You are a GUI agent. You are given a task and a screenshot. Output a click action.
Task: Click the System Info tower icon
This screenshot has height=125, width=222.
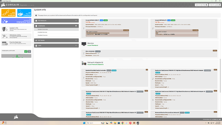5,29
